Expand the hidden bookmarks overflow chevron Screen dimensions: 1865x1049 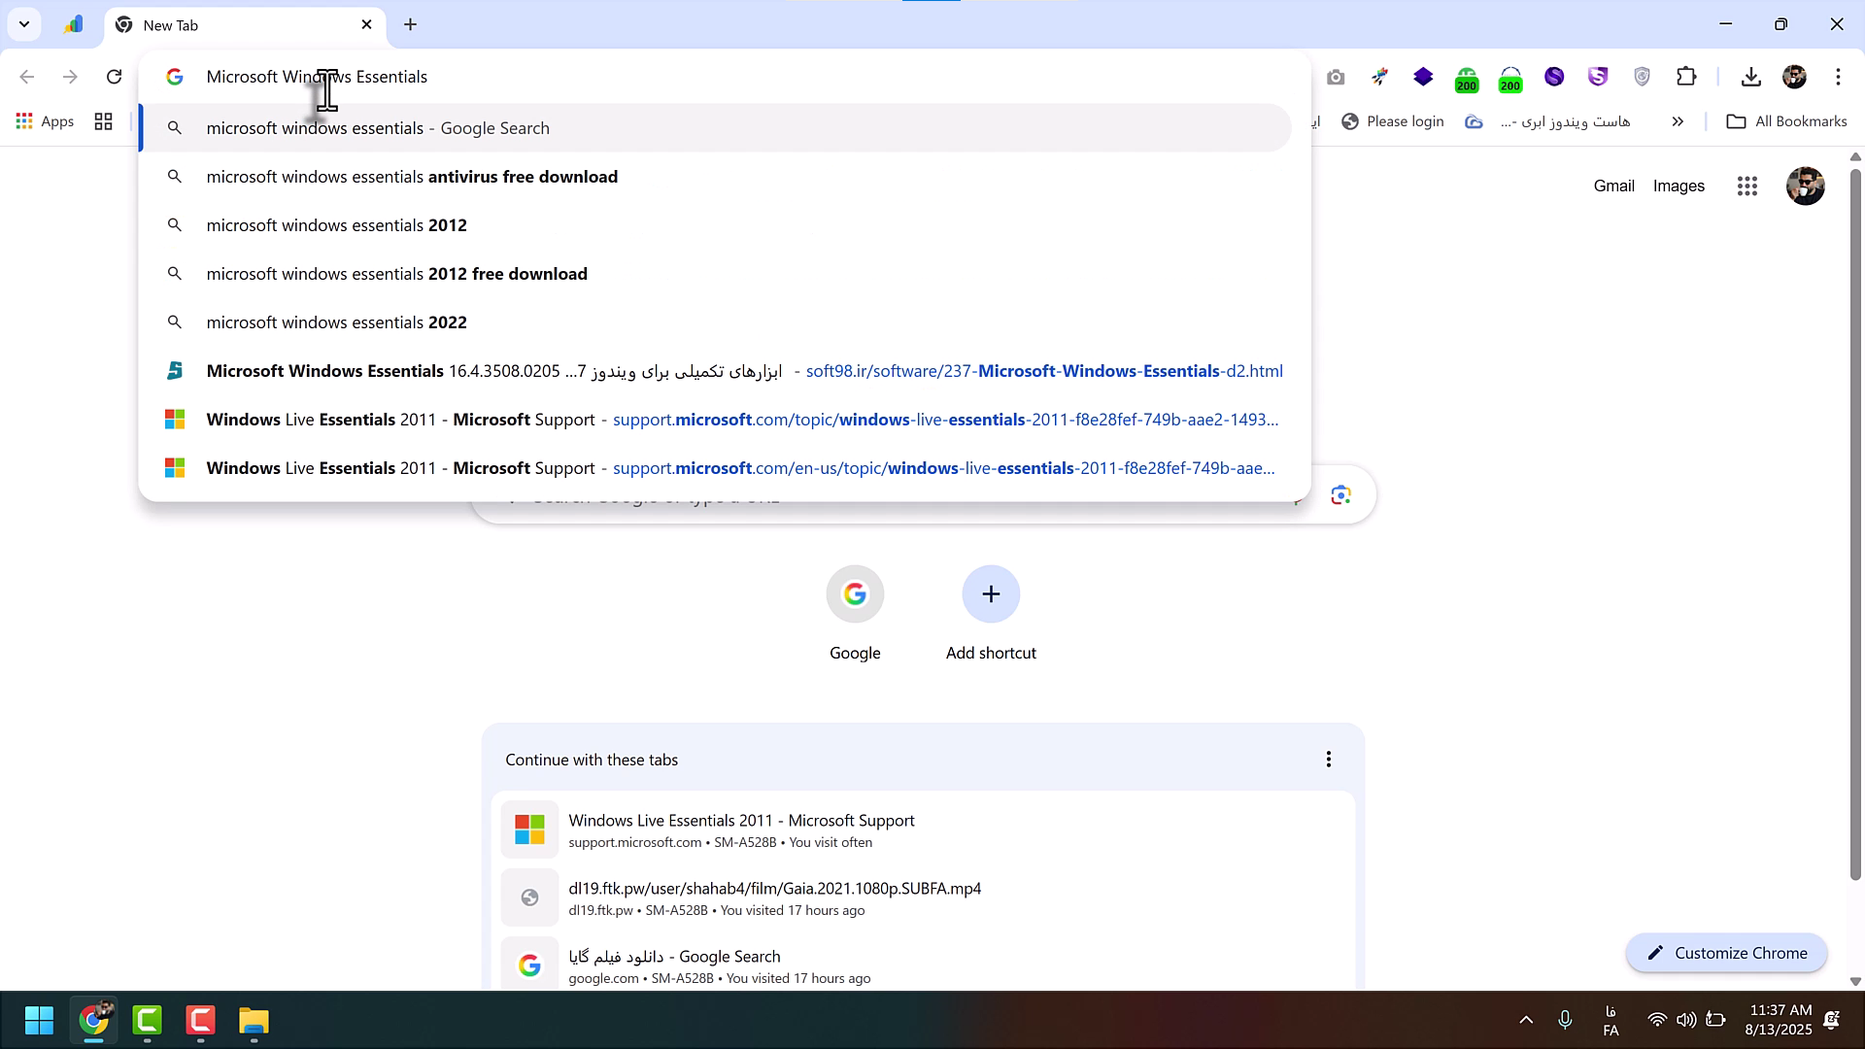click(x=1678, y=121)
